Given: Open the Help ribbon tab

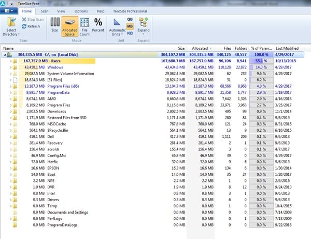Looking at the screenshot, I should click(x=101, y=11).
